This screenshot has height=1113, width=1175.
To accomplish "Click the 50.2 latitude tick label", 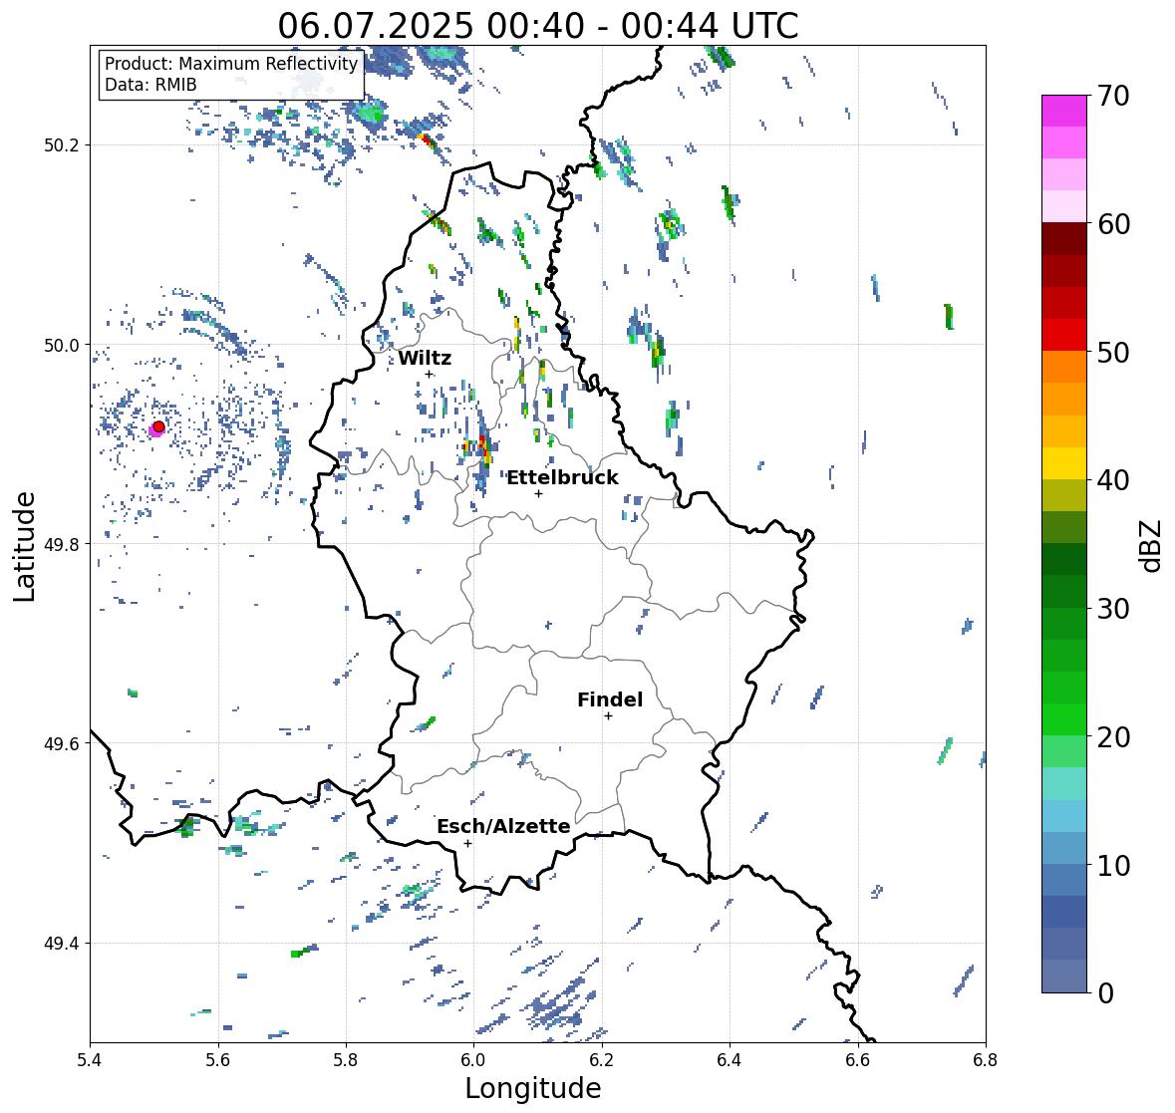I will point(62,145).
